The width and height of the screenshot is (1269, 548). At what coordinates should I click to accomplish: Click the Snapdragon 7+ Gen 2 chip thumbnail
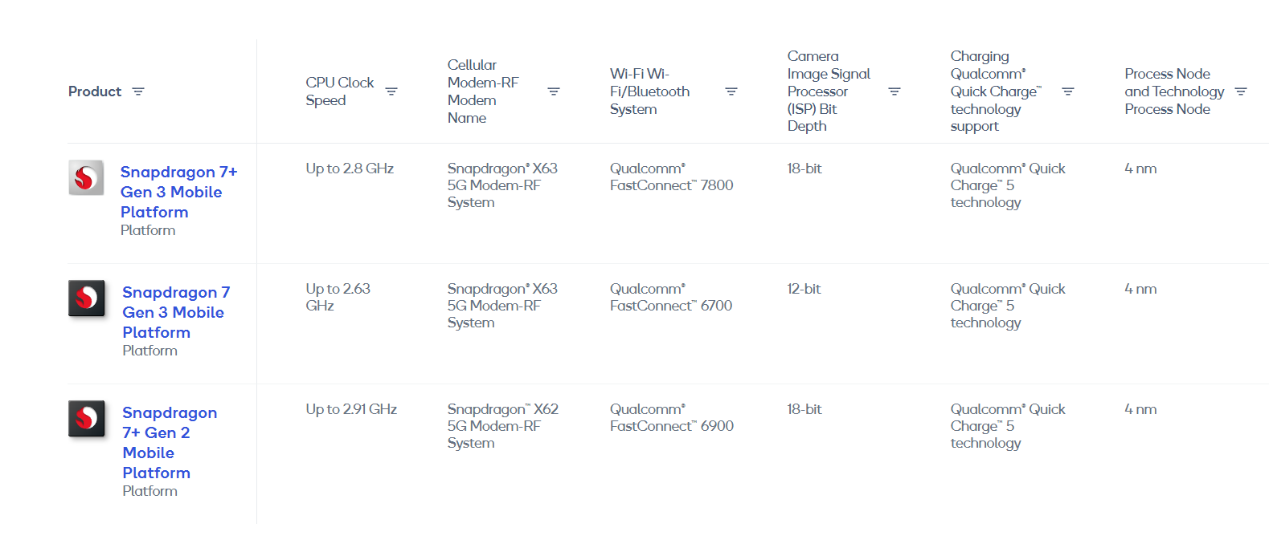pos(86,419)
